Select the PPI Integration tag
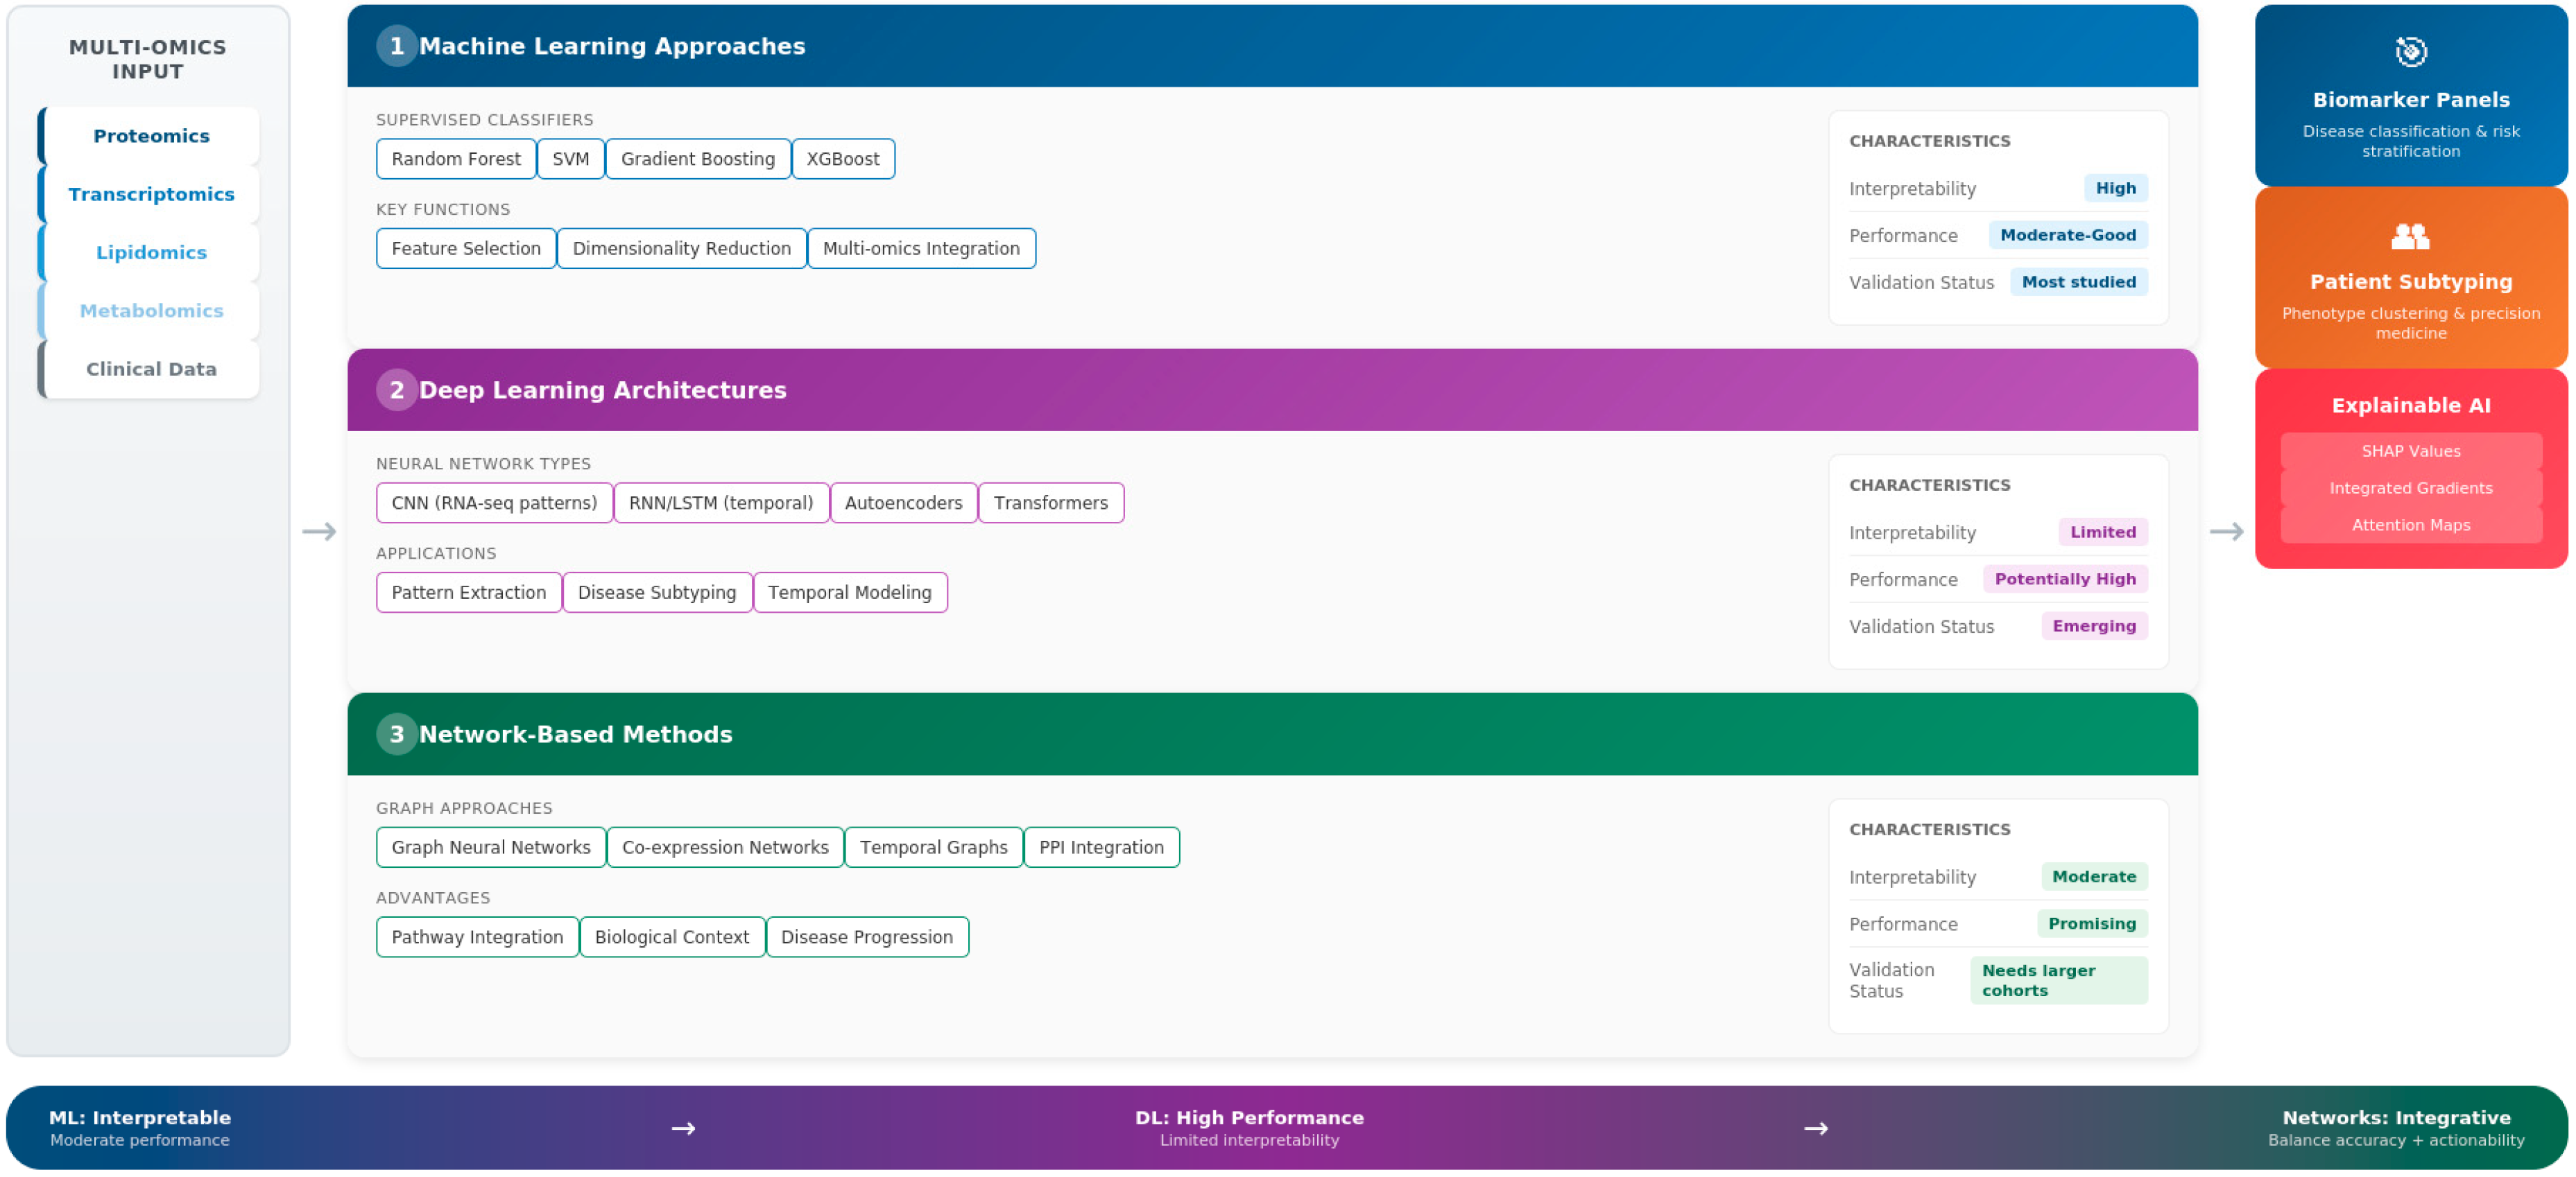Viewport: 2576px width, 1177px height. pyautogui.click(x=1102, y=847)
